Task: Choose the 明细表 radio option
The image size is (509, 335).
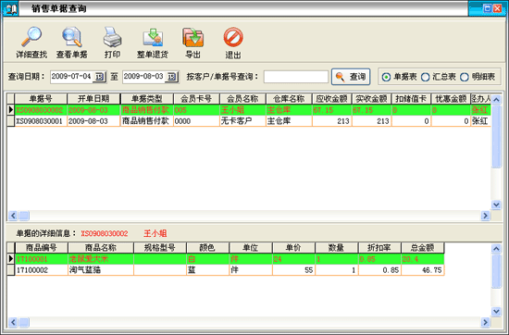Action: (x=465, y=77)
